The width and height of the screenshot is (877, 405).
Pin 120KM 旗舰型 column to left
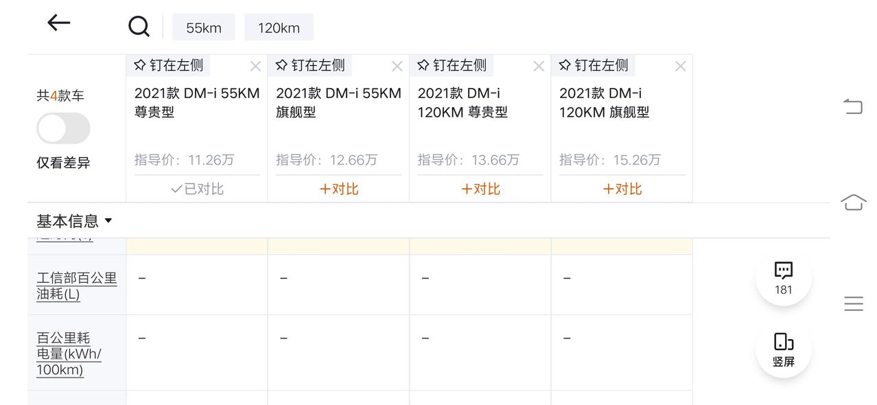pos(594,65)
